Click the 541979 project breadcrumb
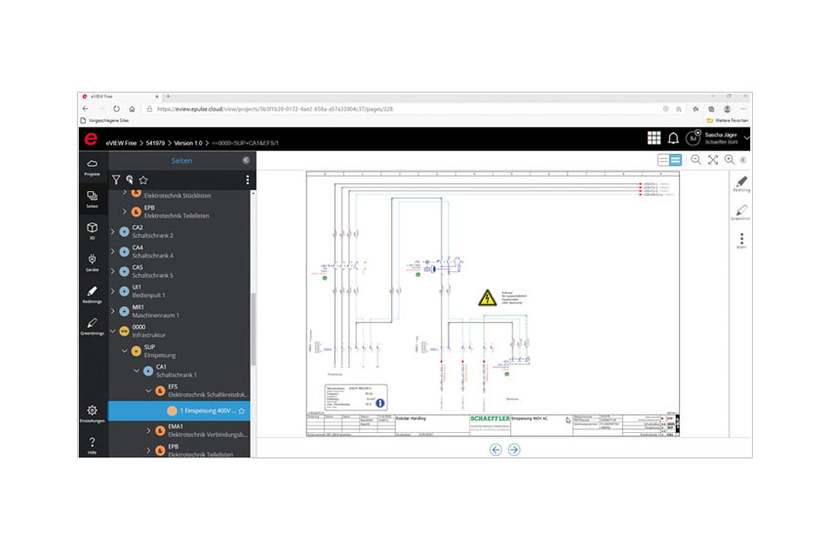This screenshot has width=829, height=553. coord(155,143)
